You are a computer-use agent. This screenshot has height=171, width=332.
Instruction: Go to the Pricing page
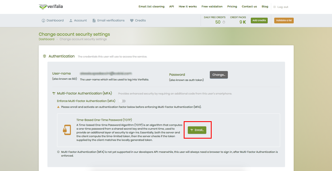(232, 7)
